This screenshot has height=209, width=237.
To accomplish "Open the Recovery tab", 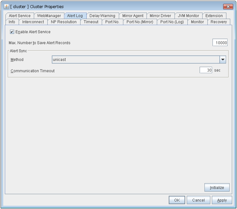I will 219,22.
